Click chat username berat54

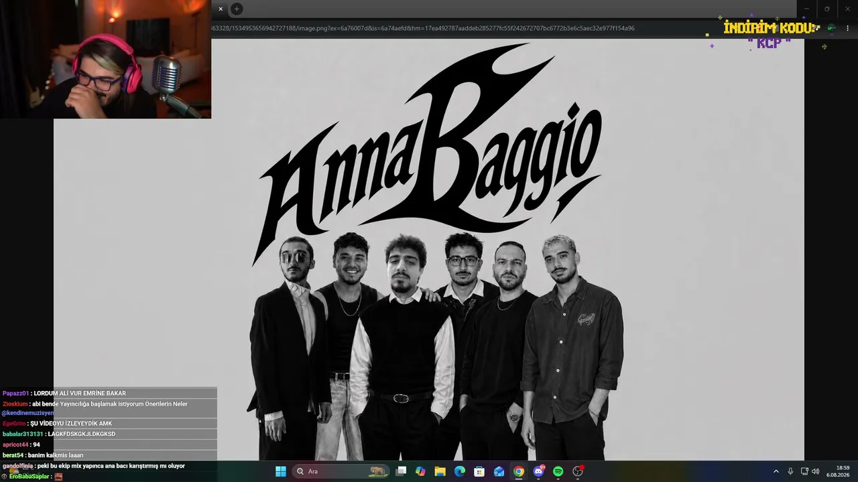coord(13,455)
